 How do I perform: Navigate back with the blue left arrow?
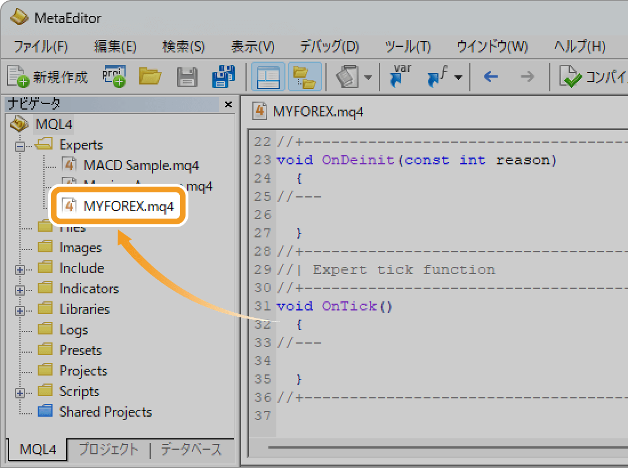490,76
